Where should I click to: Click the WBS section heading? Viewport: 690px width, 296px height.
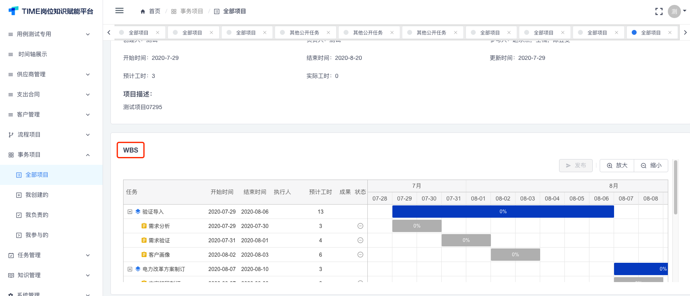(131, 150)
